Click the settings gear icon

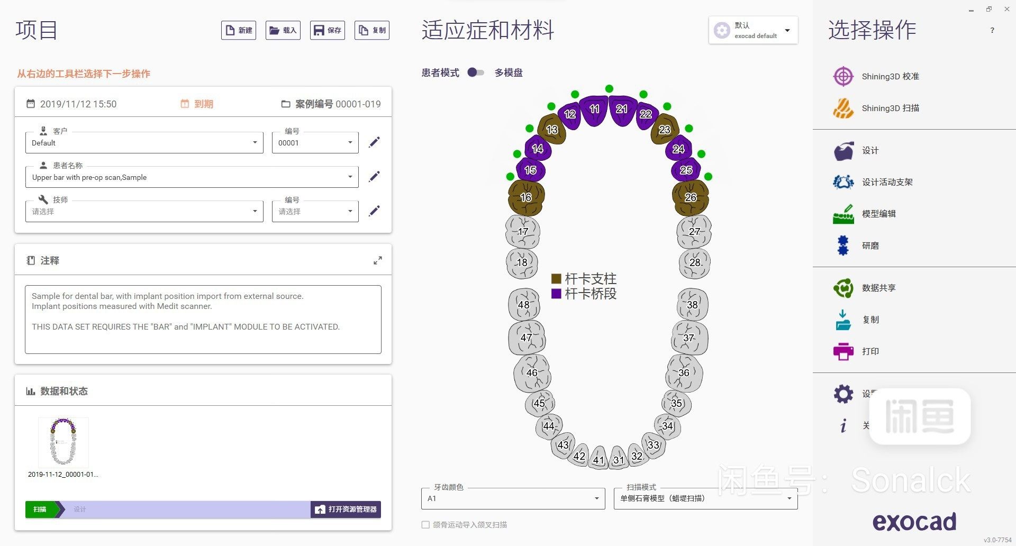843,394
